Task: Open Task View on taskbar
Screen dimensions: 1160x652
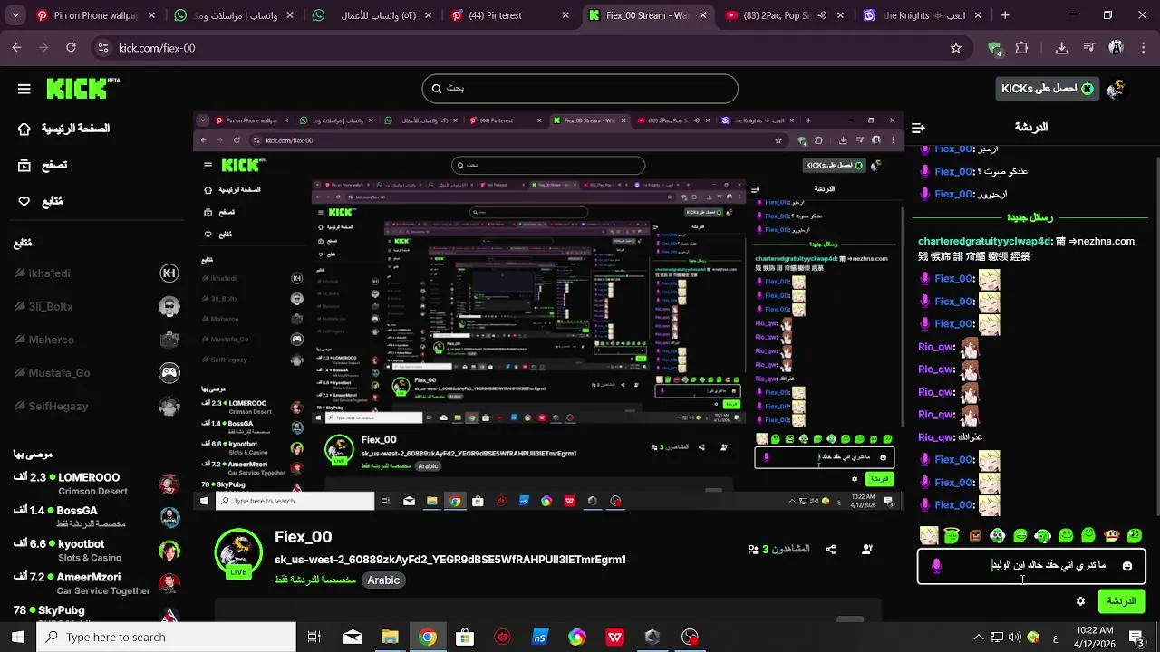Action: pyautogui.click(x=314, y=638)
